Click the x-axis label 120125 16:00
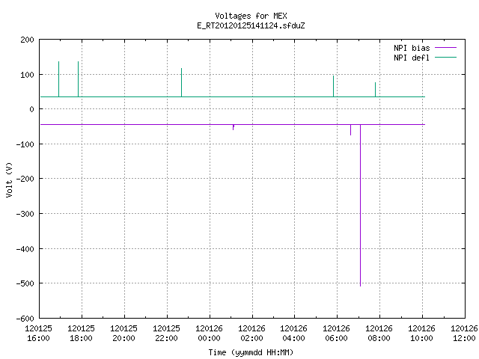479x359 pixels. click(x=38, y=334)
